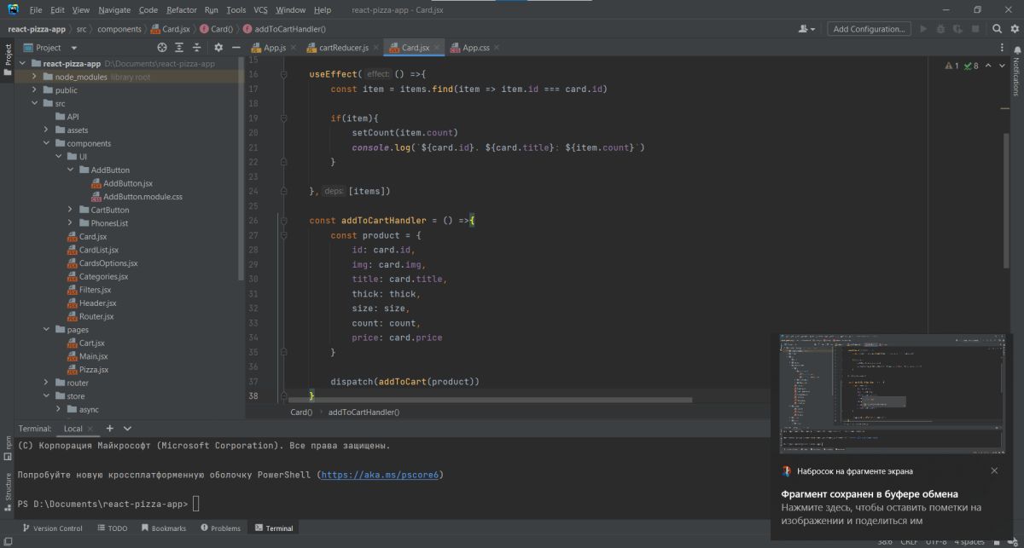1024x548 pixels.
Task: Open the user account avatar menu
Action: 806,29
